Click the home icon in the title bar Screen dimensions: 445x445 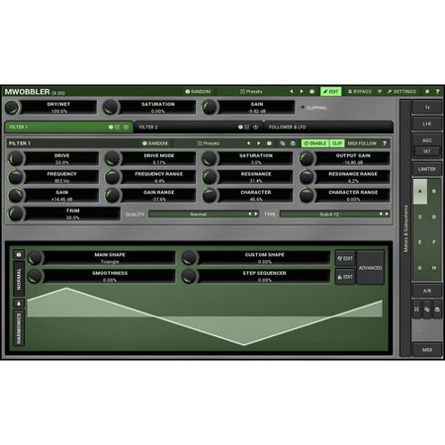click(x=427, y=92)
